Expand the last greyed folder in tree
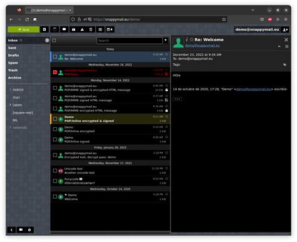The height and width of the screenshot is (242, 297). tap(11, 127)
